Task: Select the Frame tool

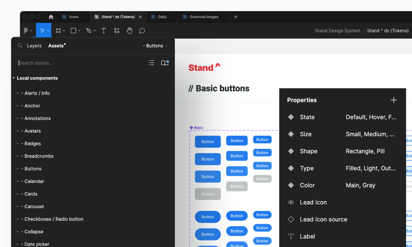Action: [58, 31]
